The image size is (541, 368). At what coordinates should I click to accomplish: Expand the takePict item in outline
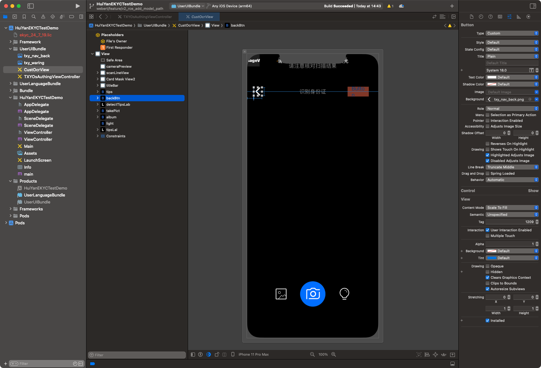pos(98,111)
